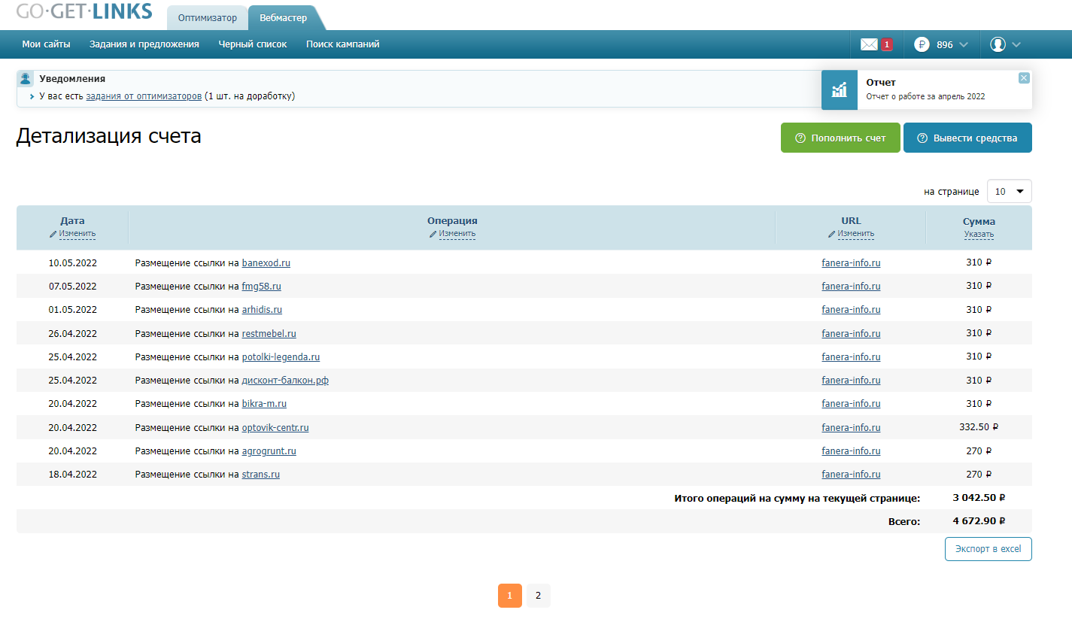
Task: Click the Экспорт в excel button
Action: coord(988,549)
